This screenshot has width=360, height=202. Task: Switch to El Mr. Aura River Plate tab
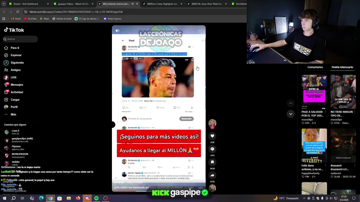(x=207, y=4)
